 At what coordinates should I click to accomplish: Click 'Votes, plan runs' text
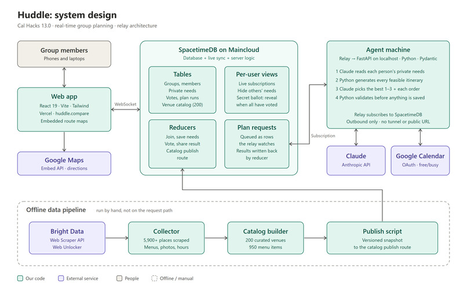183,98
